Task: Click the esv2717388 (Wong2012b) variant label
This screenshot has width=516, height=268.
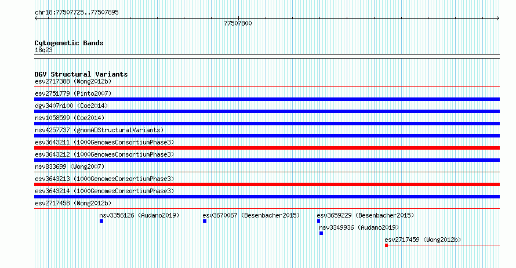Action: (73, 81)
